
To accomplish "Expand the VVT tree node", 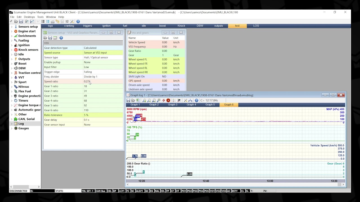I will (12, 77).
